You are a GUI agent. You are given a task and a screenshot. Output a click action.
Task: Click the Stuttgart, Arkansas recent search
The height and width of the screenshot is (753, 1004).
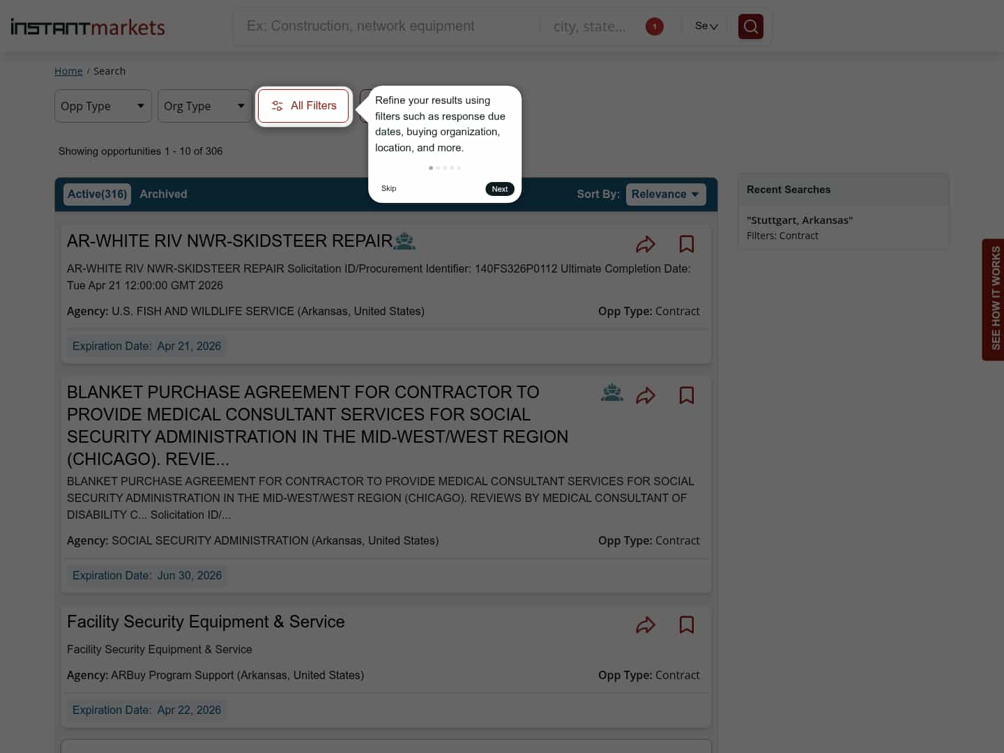coord(799,220)
